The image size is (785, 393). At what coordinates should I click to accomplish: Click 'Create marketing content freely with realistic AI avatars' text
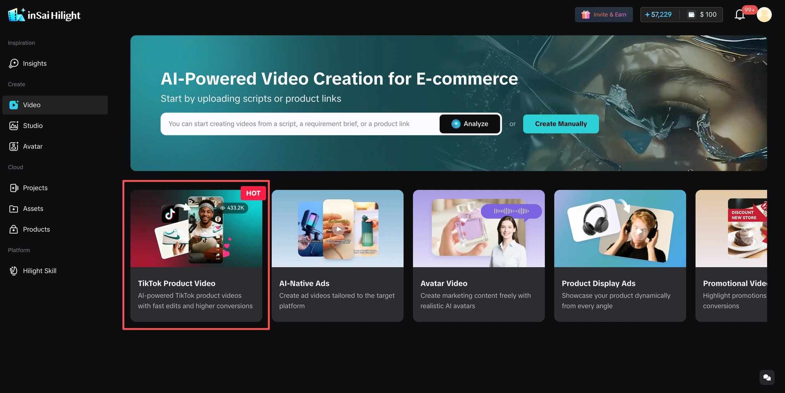pos(476,301)
